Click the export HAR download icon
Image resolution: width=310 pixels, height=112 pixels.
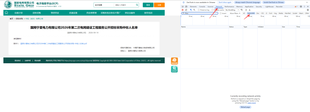pyautogui.click(x=249, y=10)
